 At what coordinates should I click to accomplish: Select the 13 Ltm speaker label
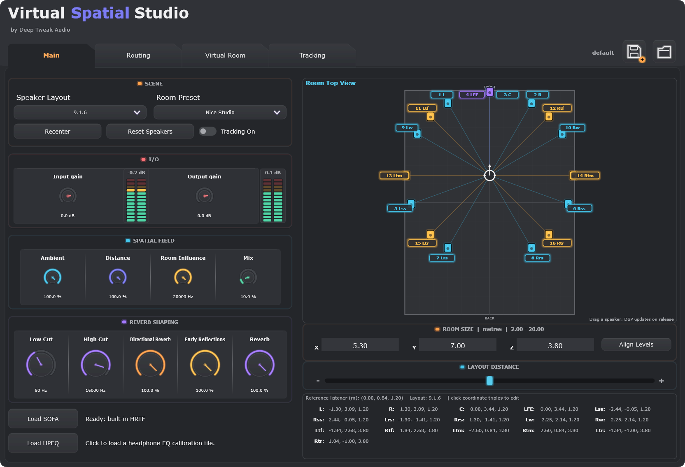pos(394,176)
